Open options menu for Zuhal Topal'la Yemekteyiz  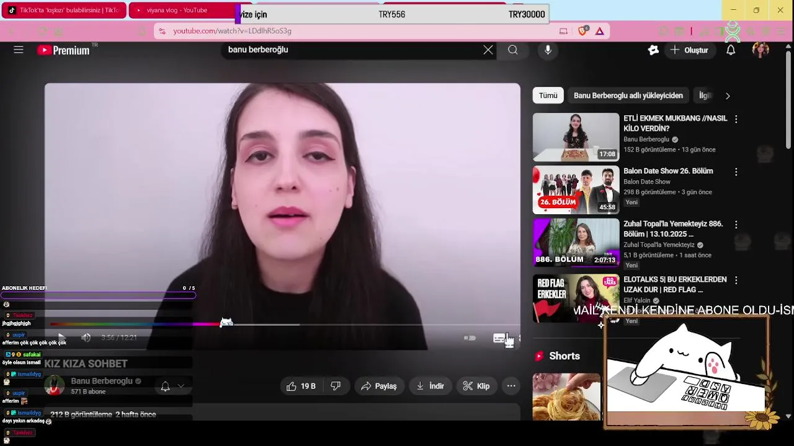[x=736, y=224]
